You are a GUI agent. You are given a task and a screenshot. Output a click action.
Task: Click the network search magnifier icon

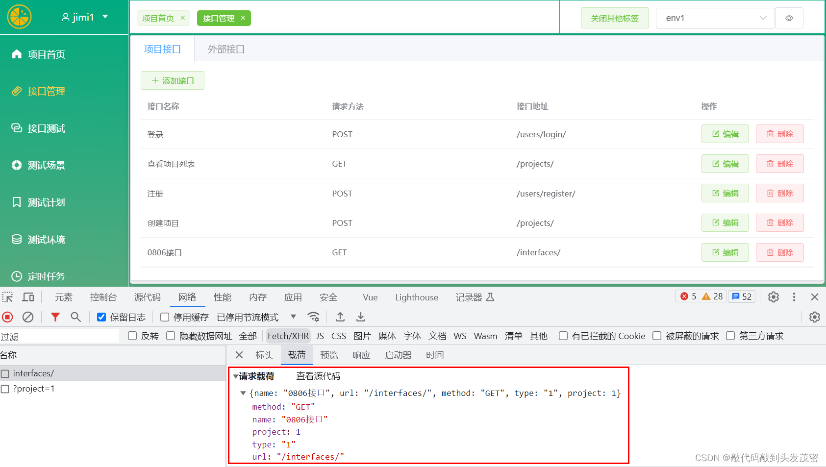coord(75,317)
